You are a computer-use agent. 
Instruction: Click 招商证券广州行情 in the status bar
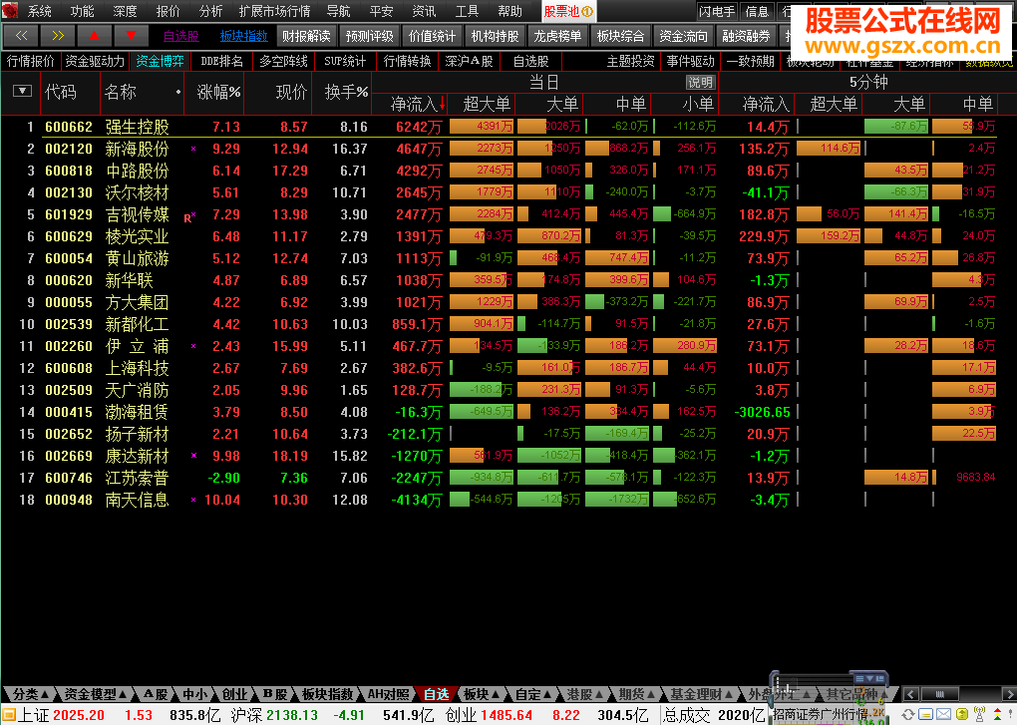coord(820,715)
